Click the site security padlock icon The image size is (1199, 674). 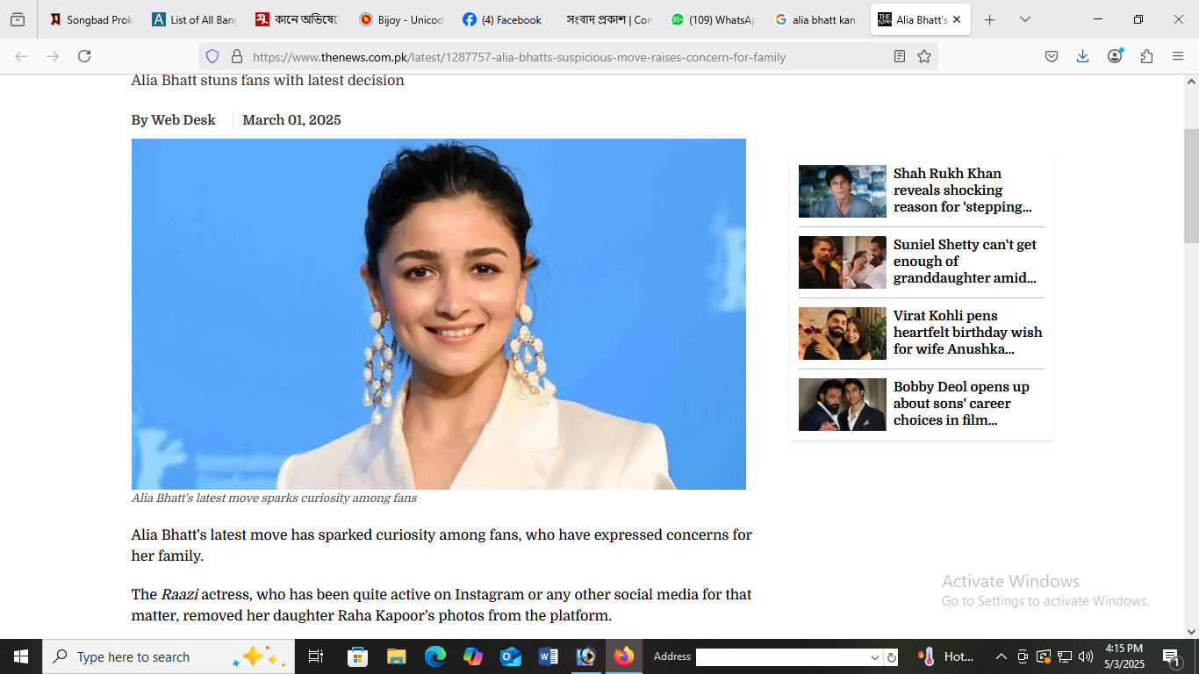pos(236,56)
